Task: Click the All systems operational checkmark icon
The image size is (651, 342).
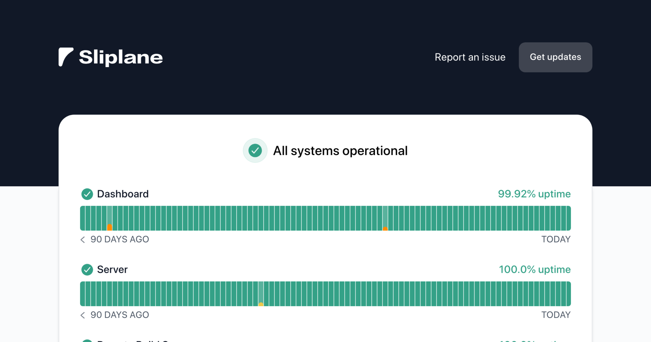Action: point(255,151)
